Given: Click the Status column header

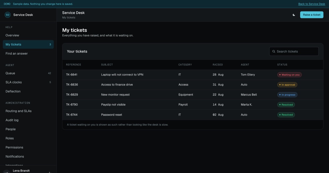Looking at the screenshot, I should (282, 65).
